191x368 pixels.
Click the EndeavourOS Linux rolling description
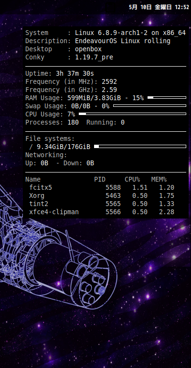pos(123,41)
